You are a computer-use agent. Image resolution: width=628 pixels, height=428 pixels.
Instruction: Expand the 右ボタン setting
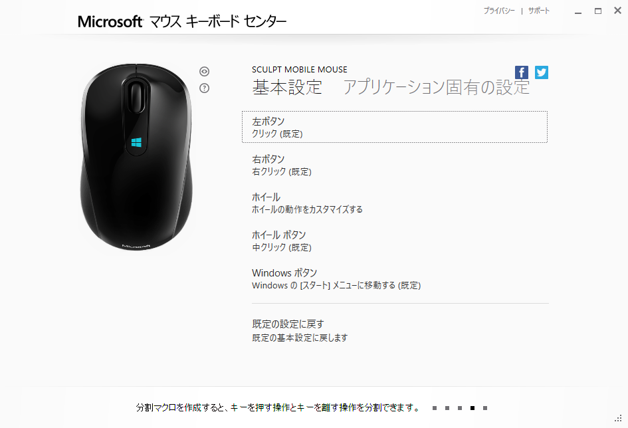pyautogui.click(x=395, y=165)
